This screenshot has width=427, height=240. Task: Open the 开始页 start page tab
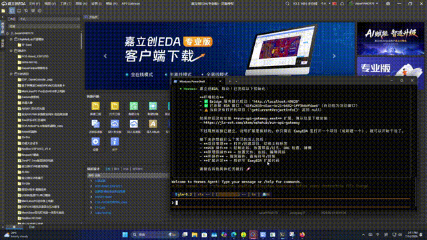91,17
